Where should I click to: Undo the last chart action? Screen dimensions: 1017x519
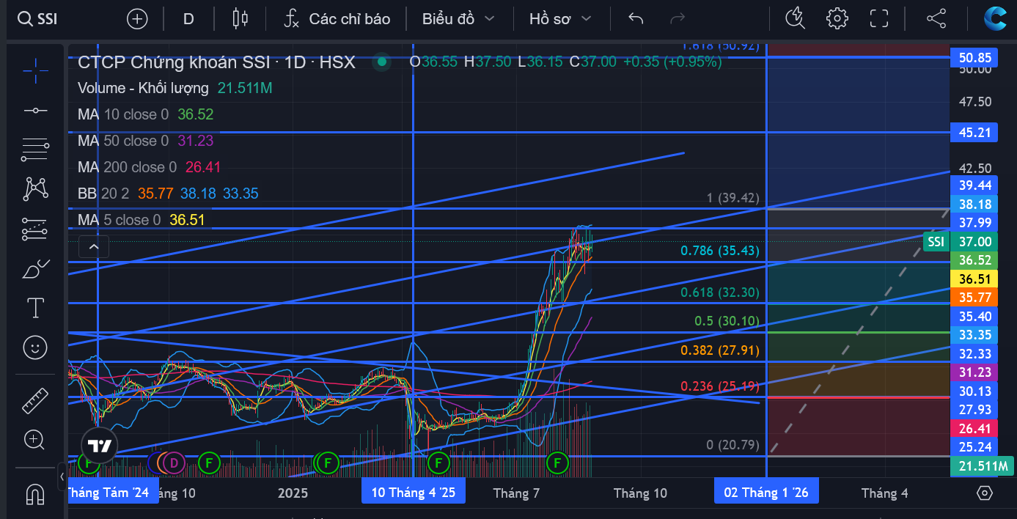[x=636, y=19]
